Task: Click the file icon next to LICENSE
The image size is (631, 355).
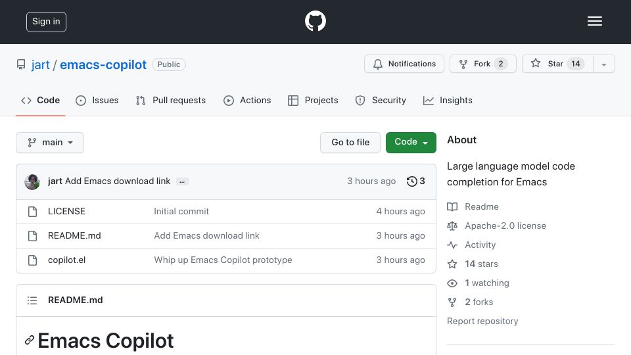Action: point(33,212)
